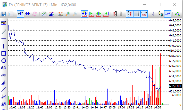Select the vertical line drawing tool
This screenshot has width=183, height=110.
(x=4, y=46)
